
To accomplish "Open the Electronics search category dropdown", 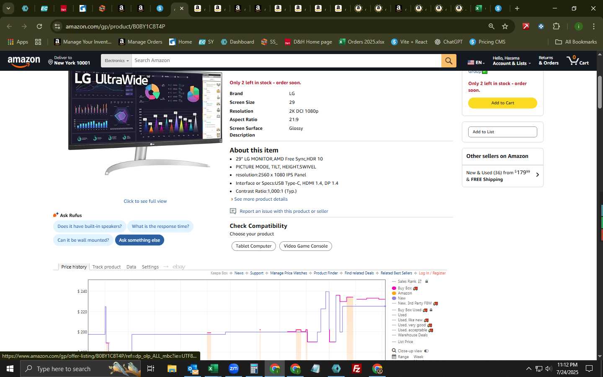I will pos(116,61).
